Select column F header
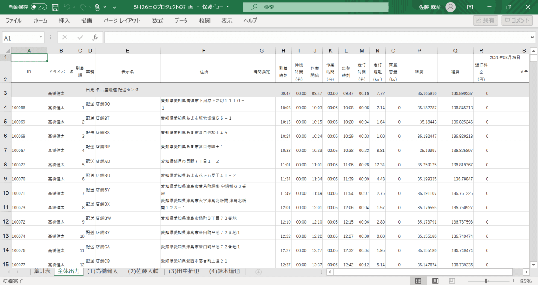 point(204,51)
